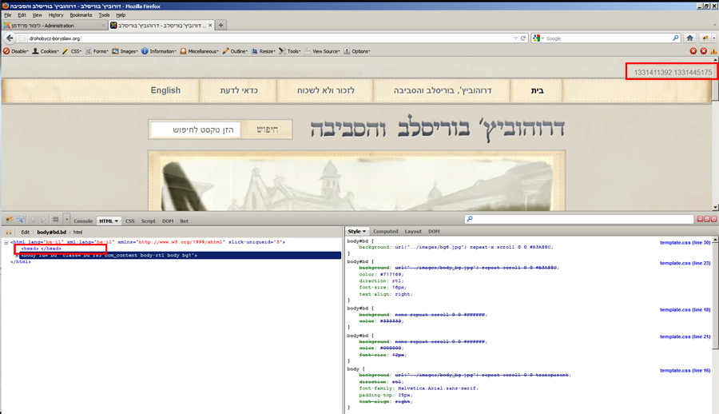Reload the page using the refresh icon
The height and width of the screenshot is (414, 719).
click(522, 38)
